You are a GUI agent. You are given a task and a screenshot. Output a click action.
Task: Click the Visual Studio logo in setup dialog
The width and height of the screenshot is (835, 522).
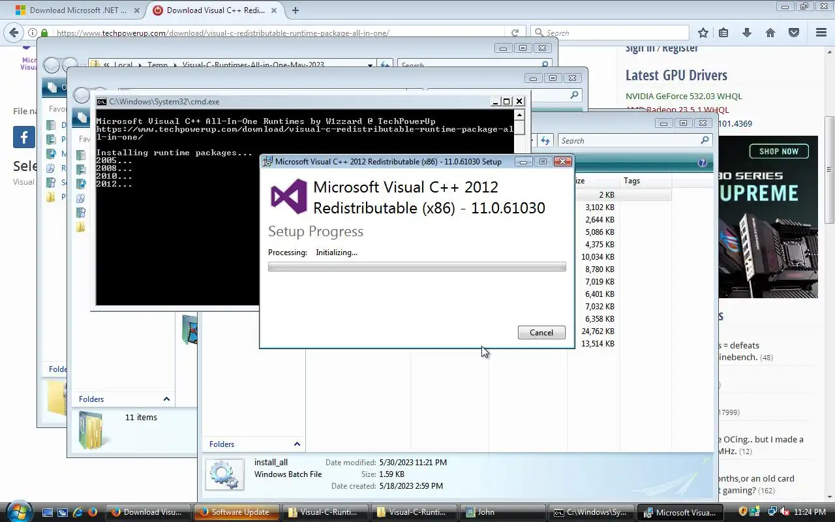coord(288,196)
